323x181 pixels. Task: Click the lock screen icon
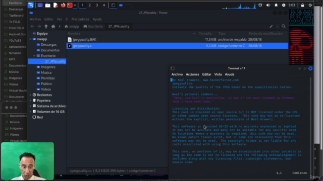tap(302, 5)
